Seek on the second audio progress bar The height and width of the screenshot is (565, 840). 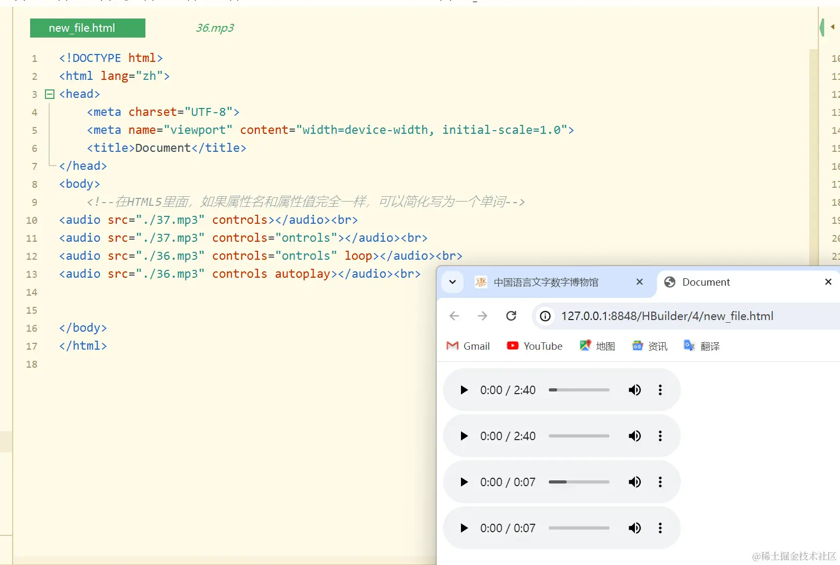click(x=579, y=436)
